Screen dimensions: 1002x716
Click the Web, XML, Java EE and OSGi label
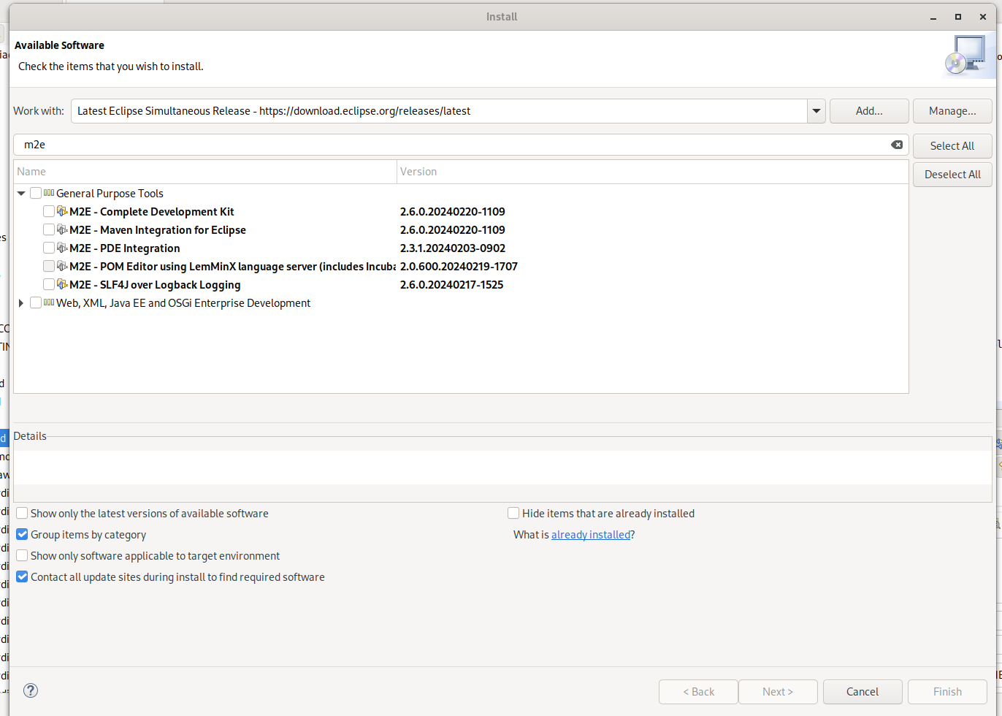coord(183,303)
